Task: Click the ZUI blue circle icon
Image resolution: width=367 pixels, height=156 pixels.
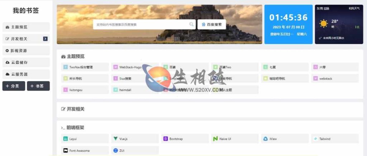Action: click(115, 151)
